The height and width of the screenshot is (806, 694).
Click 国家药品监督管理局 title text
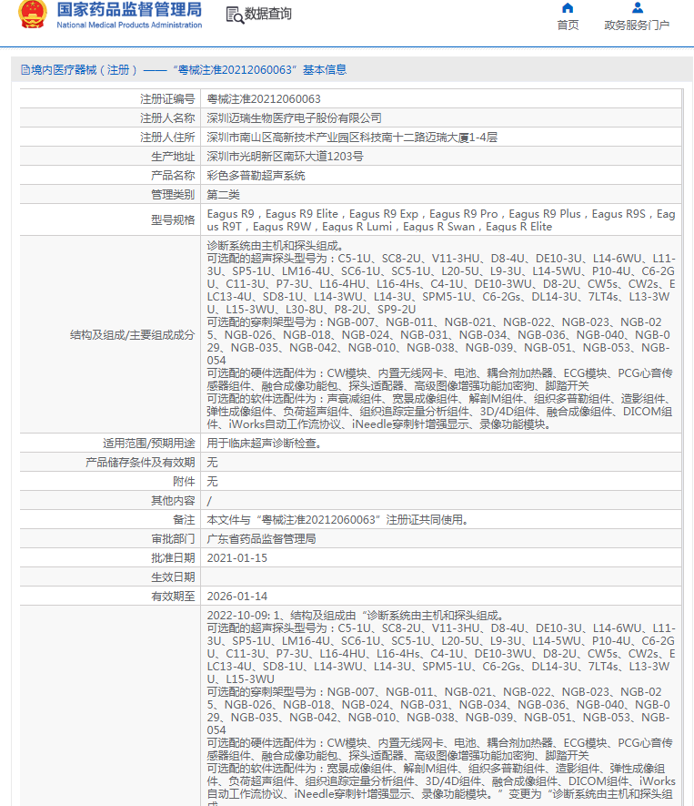pyautogui.click(x=129, y=10)
